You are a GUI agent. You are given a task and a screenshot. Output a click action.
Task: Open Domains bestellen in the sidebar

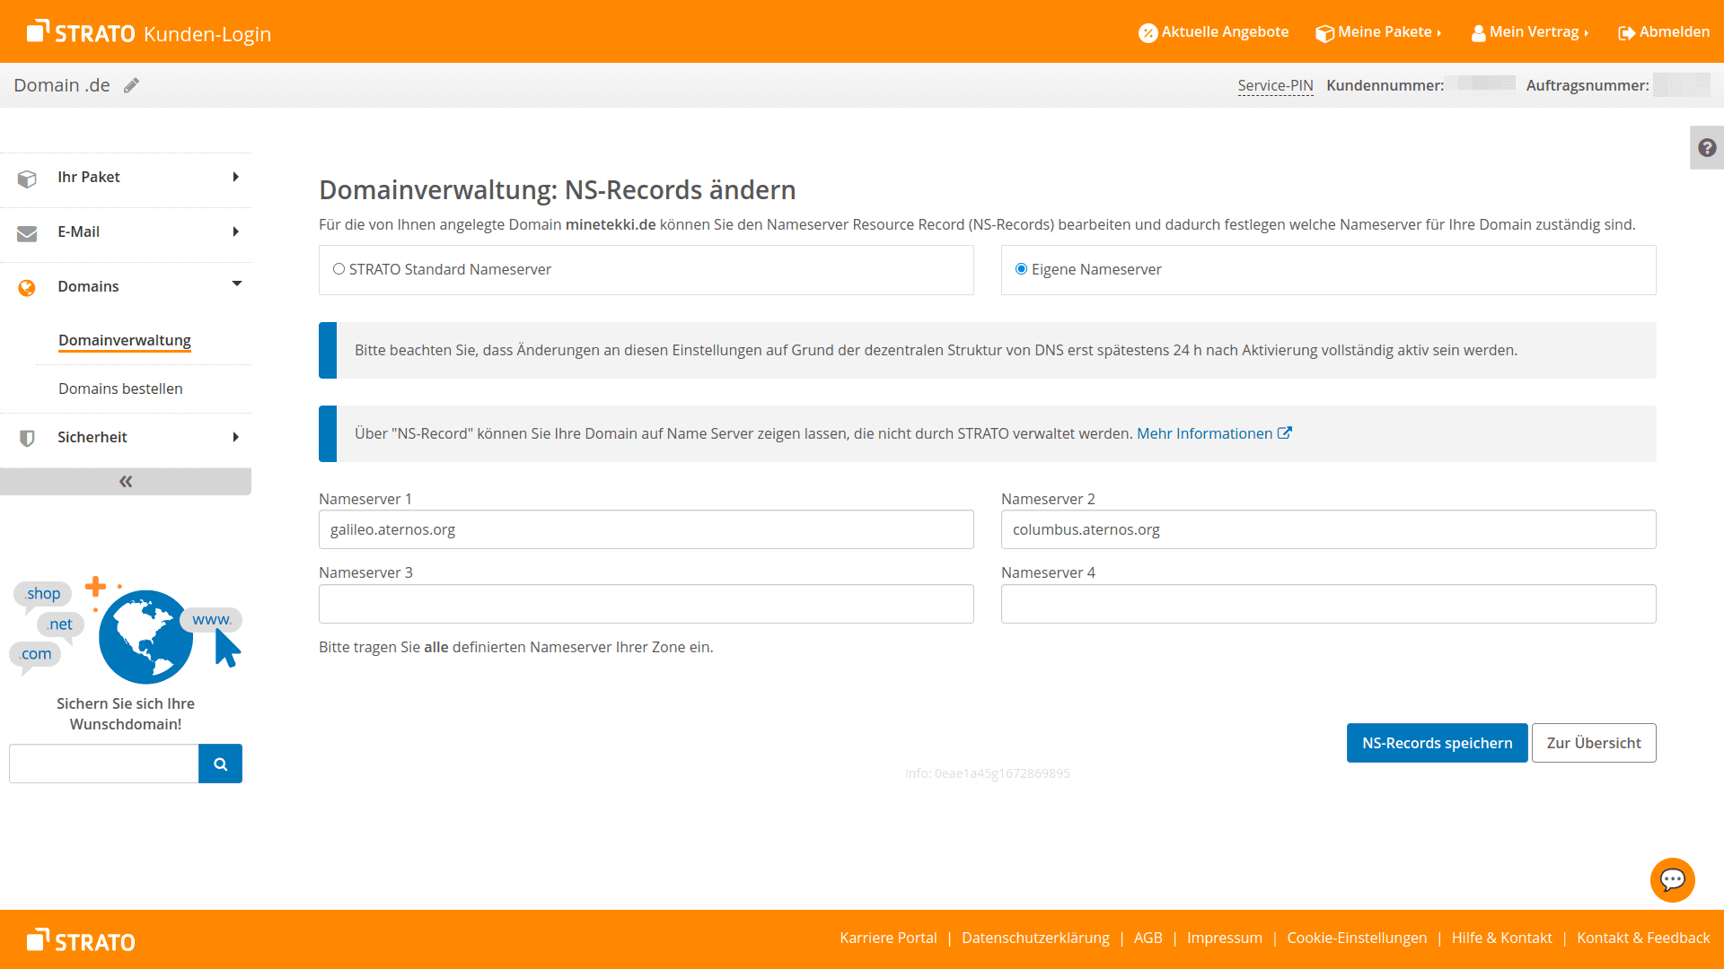[x=120, y=388]
